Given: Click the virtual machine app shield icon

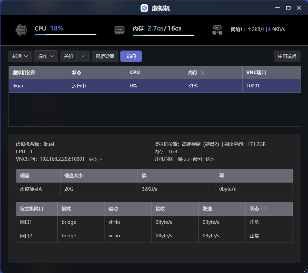Looking at the screenshot, I should 144,8.
